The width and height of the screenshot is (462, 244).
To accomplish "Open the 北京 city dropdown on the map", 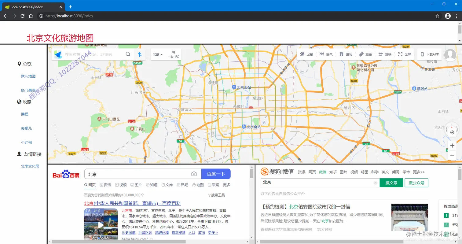I will 157,54.
